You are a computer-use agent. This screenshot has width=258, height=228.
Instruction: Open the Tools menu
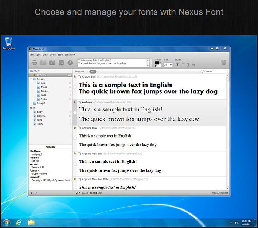53,55
